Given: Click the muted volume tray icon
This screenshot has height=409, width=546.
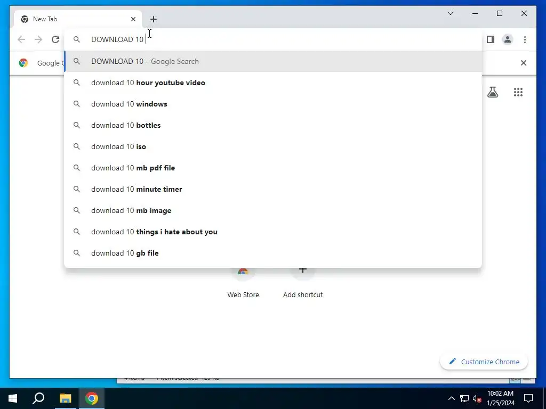Looking at the screenshot, I should [477, 398].
